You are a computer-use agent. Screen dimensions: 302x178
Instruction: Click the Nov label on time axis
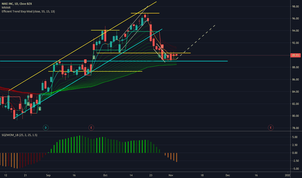coord(171,175)
